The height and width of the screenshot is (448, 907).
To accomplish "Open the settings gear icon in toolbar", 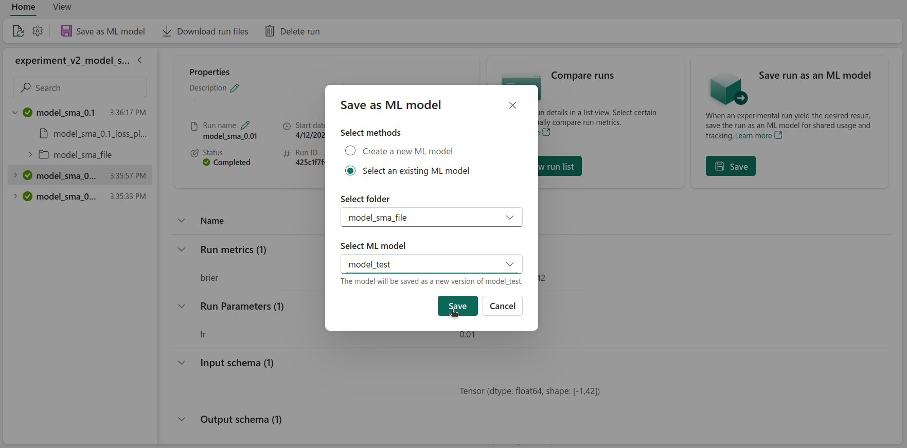I will tap(38, 31).
